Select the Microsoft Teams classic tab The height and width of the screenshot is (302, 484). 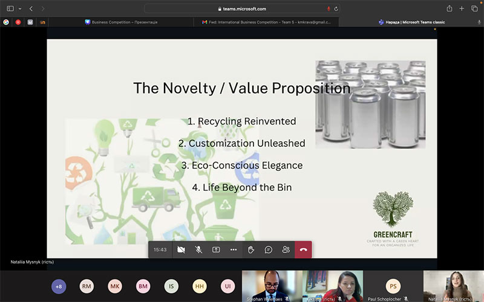click(x=411, y=22)
